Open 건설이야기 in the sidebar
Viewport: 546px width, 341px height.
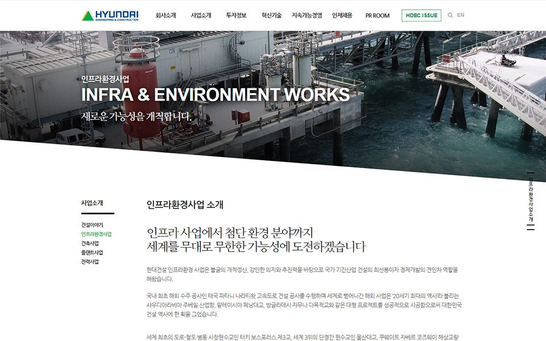click(92, 225)
